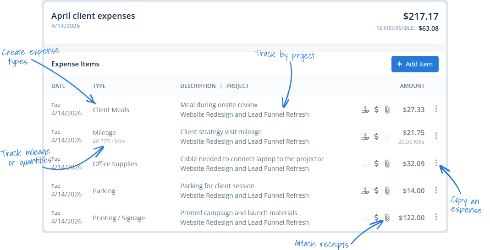The width and height of the screenshot is (490, 250).
Task: Click the $217.17 report total
Action: click(x=421, y=16)
